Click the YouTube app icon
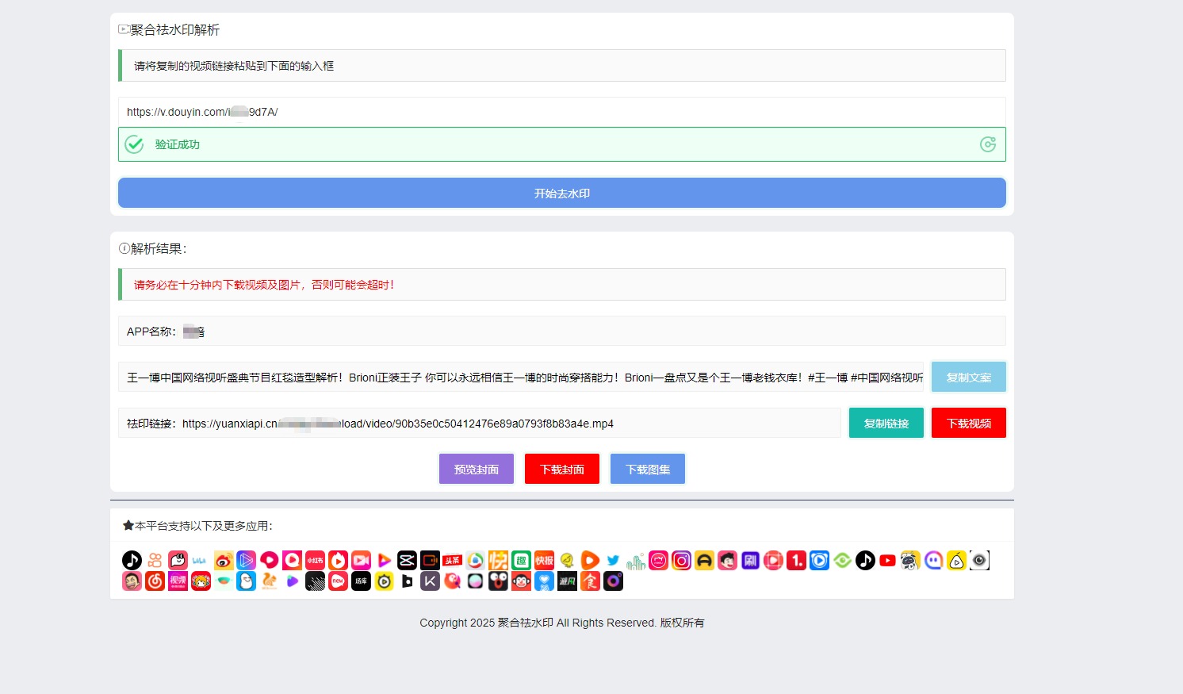Screen dimensions: 1183x694 (x=888, y=560)
